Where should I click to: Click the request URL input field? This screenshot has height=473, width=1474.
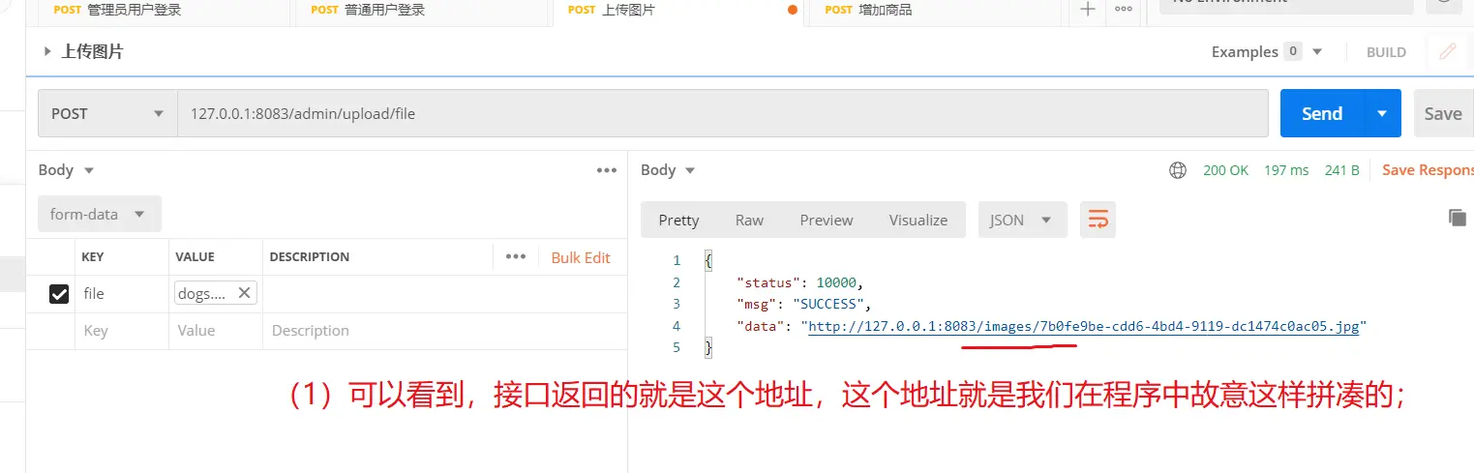[x=722, y=113]
